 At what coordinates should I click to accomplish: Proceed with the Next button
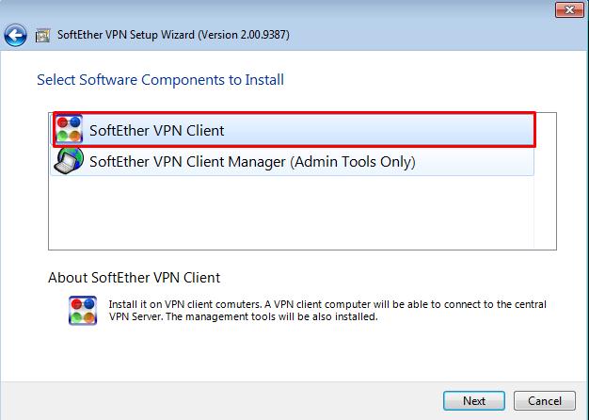click(x=474, y=401)
